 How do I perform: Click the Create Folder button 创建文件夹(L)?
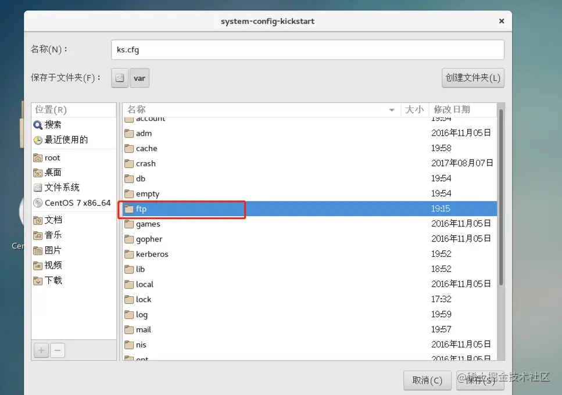pos(472,78)
